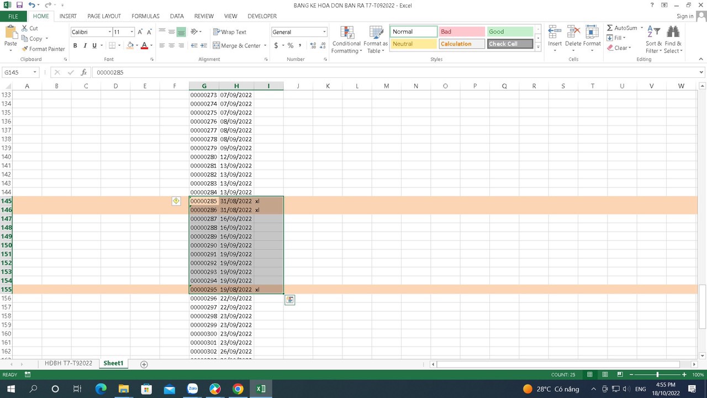The image size is (707, 398).
Task: Click the Insert Function fx icon
Action: coord(84,72)
